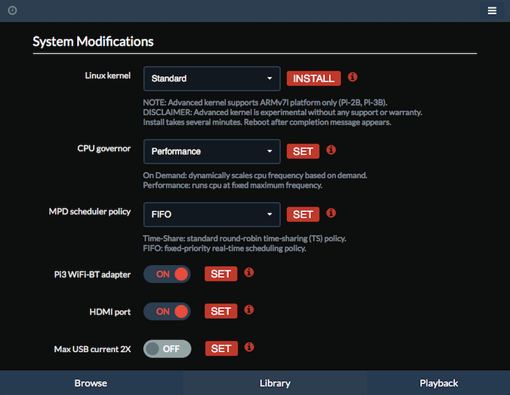Click the HDMI port label
This screenshot has width=510, height=395.
click(110, 312)
